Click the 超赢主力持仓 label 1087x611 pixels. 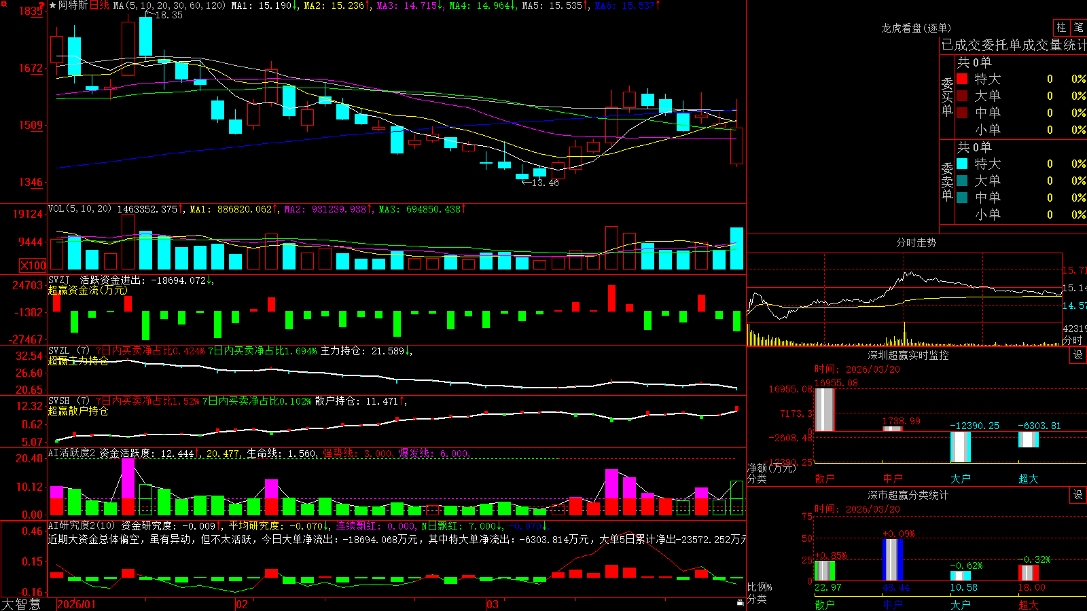(x=78, y=360)
